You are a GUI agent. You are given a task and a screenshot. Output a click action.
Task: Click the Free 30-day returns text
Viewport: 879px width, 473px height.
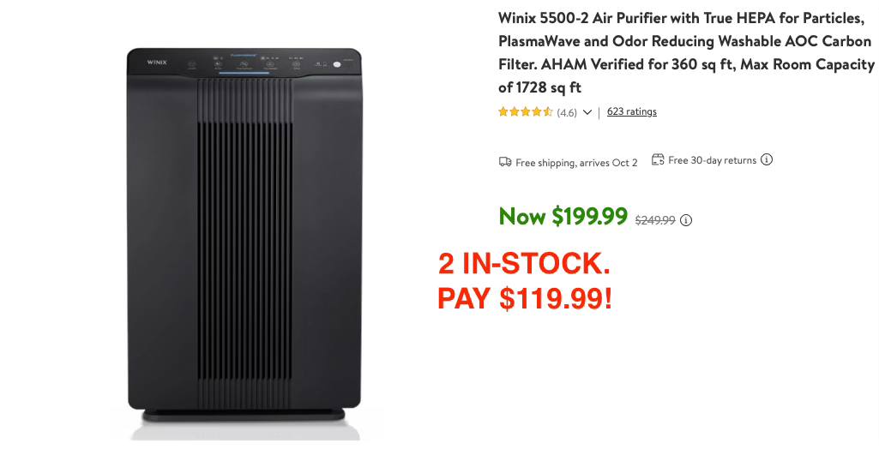pyautogui.click(x=712, y=160)
